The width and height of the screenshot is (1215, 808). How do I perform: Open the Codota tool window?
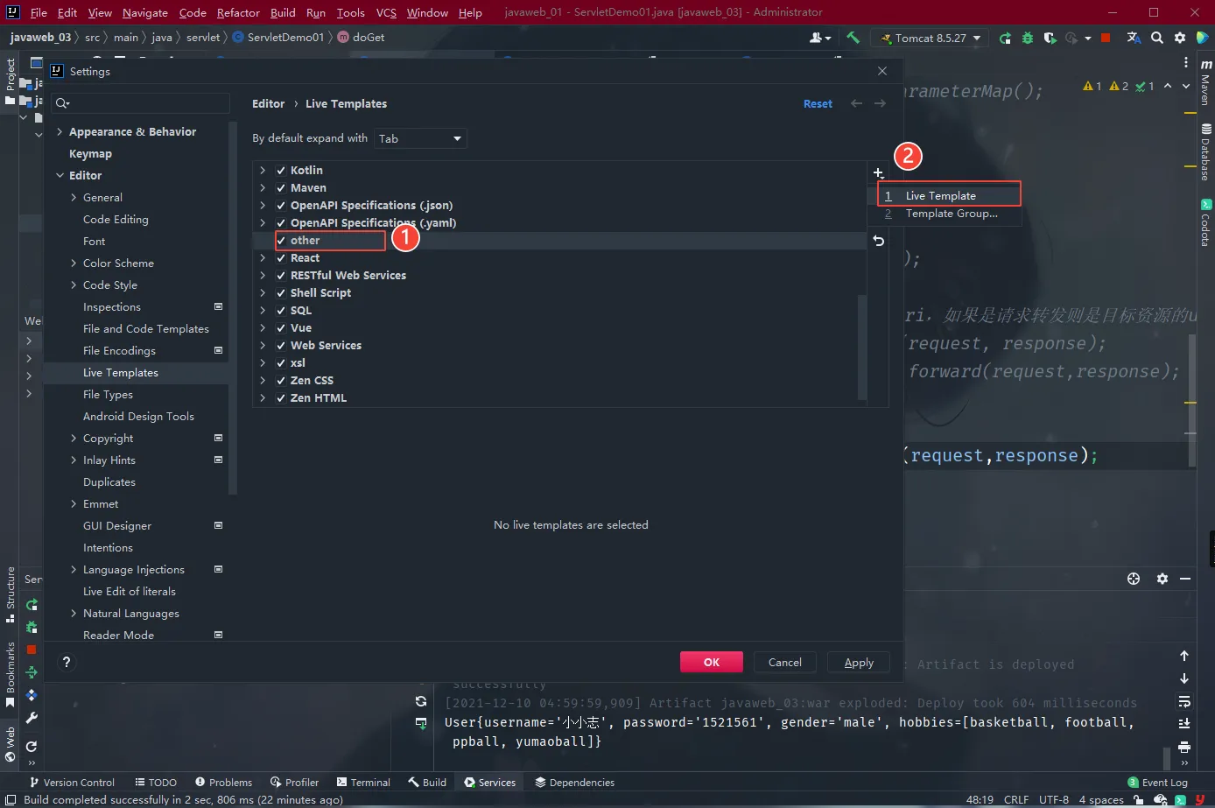pyautogui.click(x=1205, y=222)
